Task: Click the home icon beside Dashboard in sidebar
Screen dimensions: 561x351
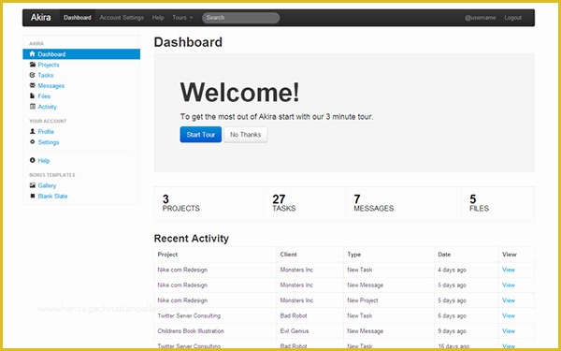Action: click(x=32, y=54)
